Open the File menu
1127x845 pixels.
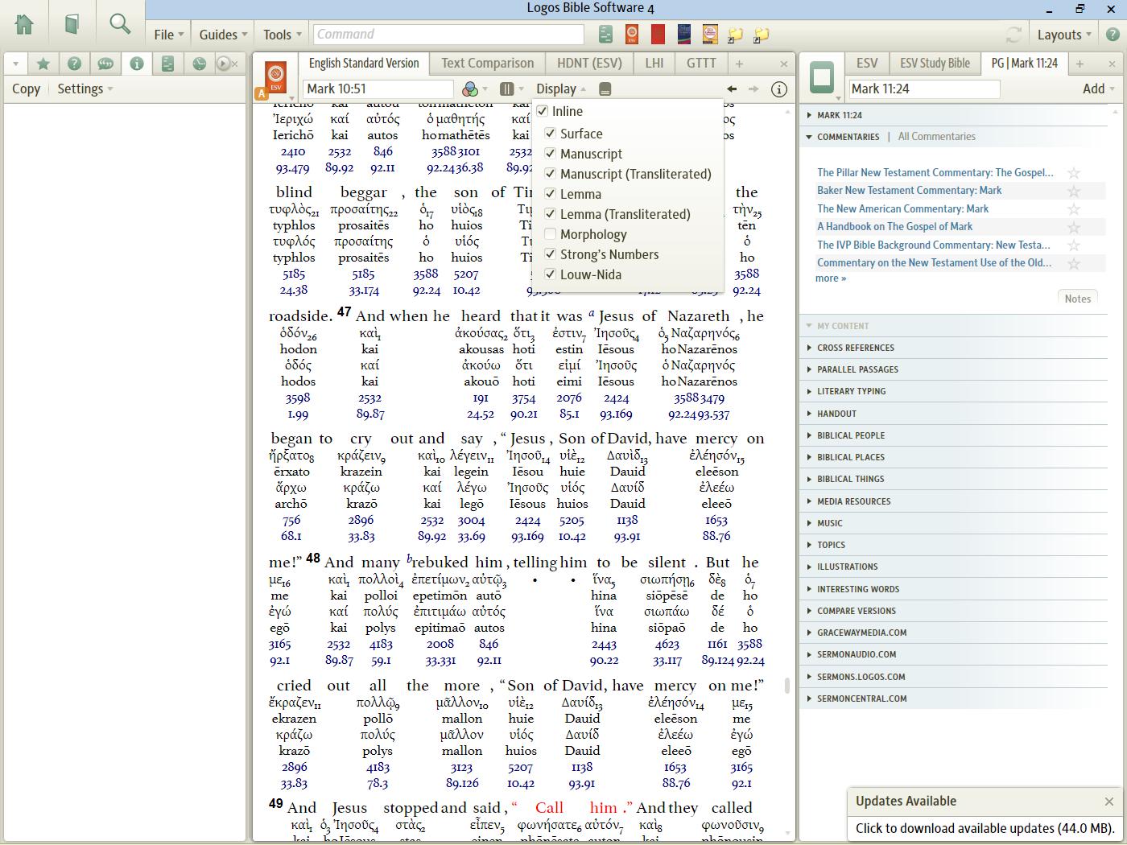click(169, 35)
